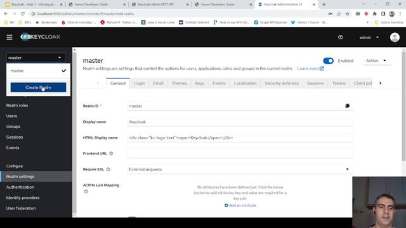Copy the Realm ID to clipboard
This screenshot has height=228, width=406.
[x=347, y=106]
